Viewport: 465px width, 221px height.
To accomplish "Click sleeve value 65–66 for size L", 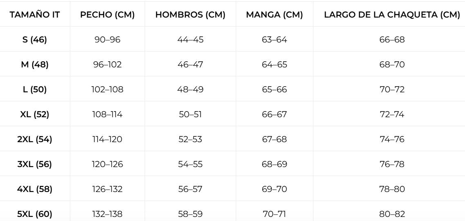I will [x=274, y=89].
